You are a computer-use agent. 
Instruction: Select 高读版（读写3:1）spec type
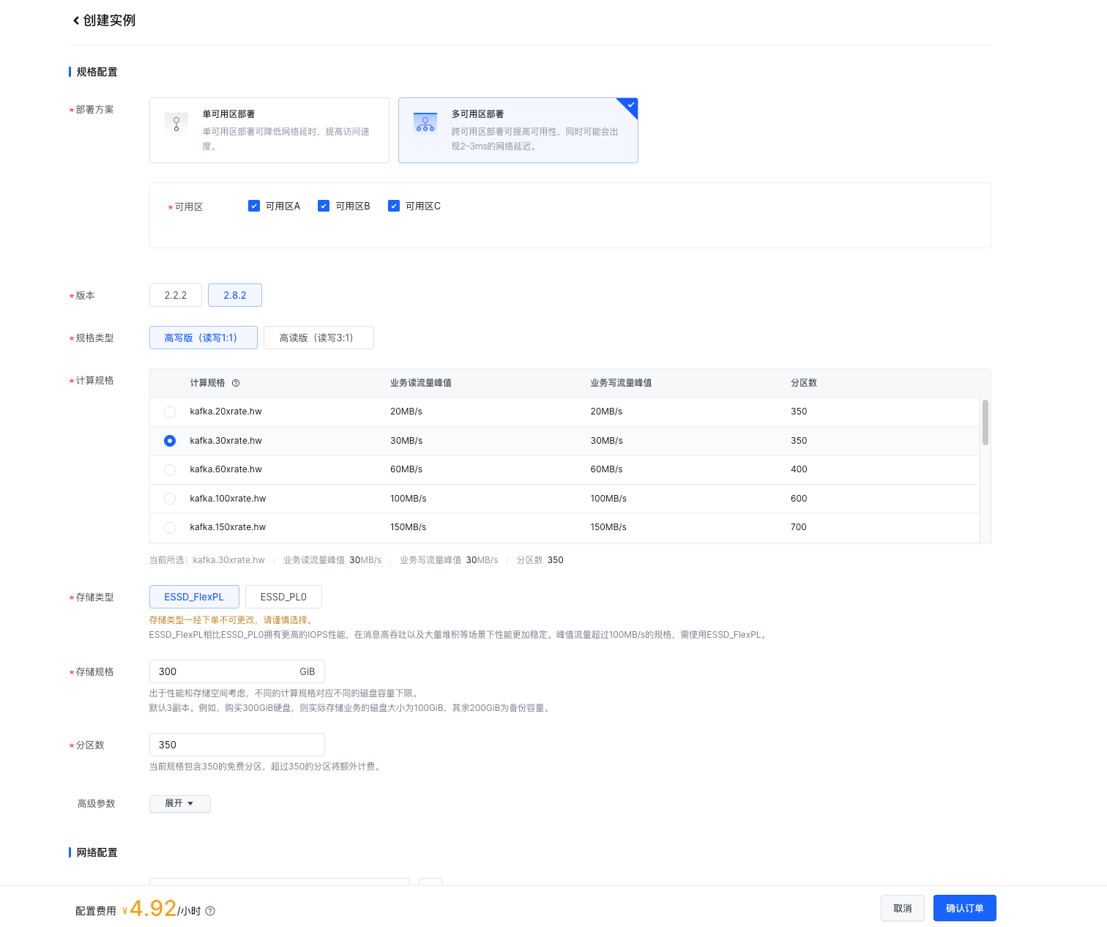pyautogui.click(x=318, y=338)
